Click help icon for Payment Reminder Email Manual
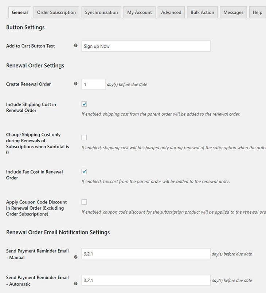This screenshot has height=293, width=266. (x=76, y=257)
